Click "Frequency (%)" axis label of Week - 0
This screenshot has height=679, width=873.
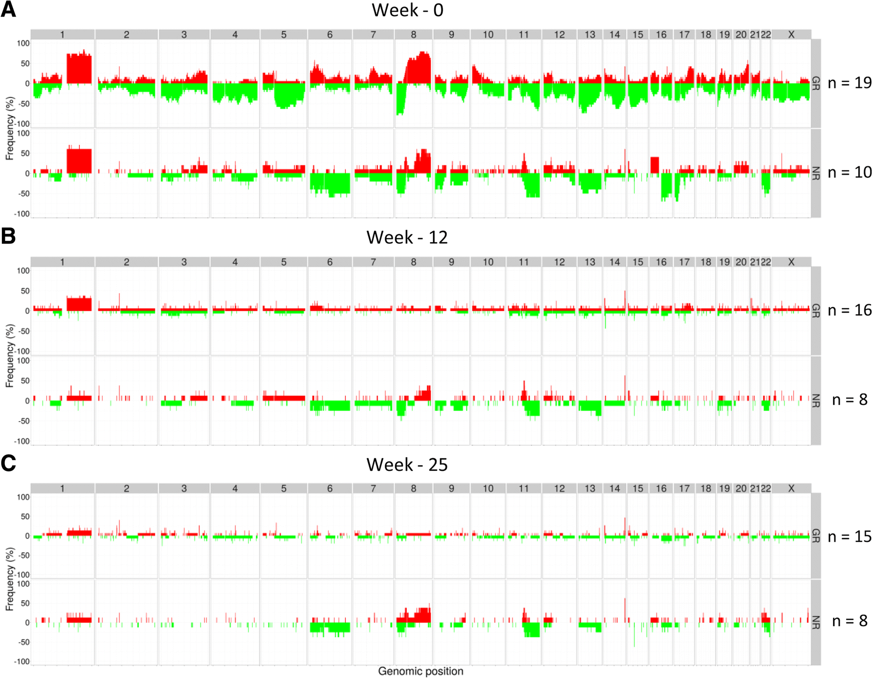point(9,128)
